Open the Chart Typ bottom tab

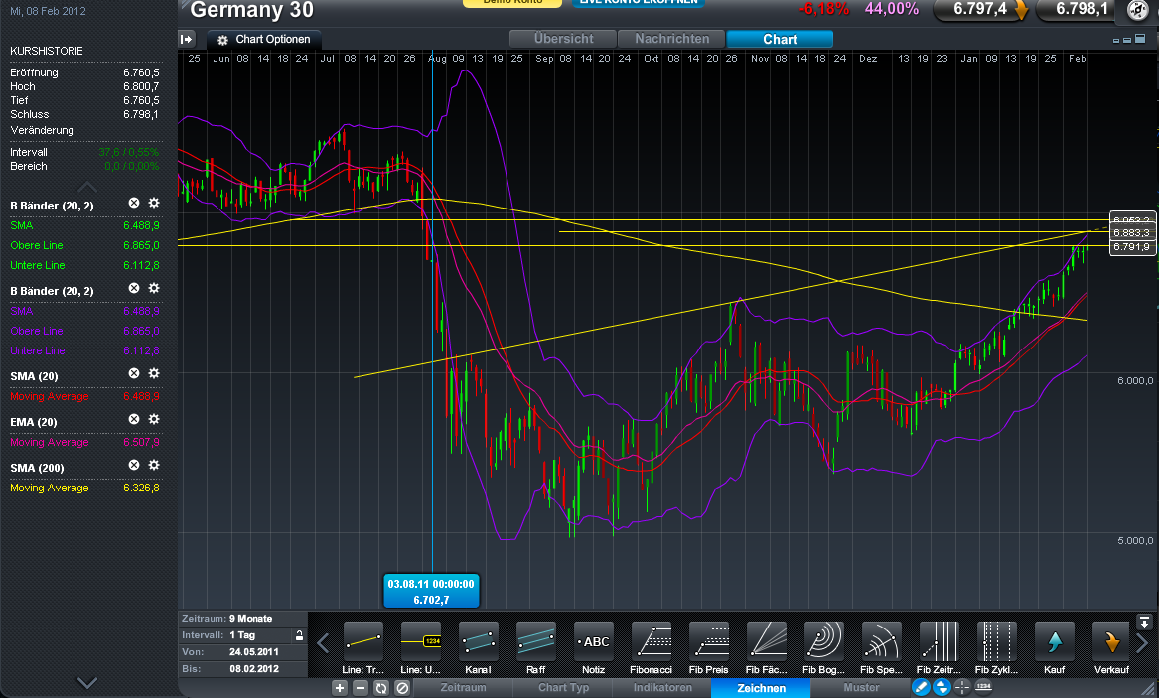coord(563,688)
